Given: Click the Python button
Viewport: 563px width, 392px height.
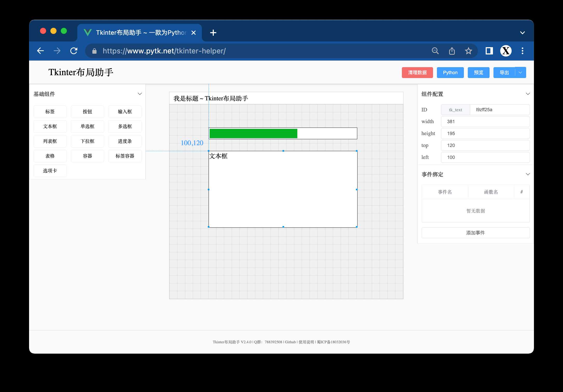Looking at the screenshot, I should [x=450, y=73].
